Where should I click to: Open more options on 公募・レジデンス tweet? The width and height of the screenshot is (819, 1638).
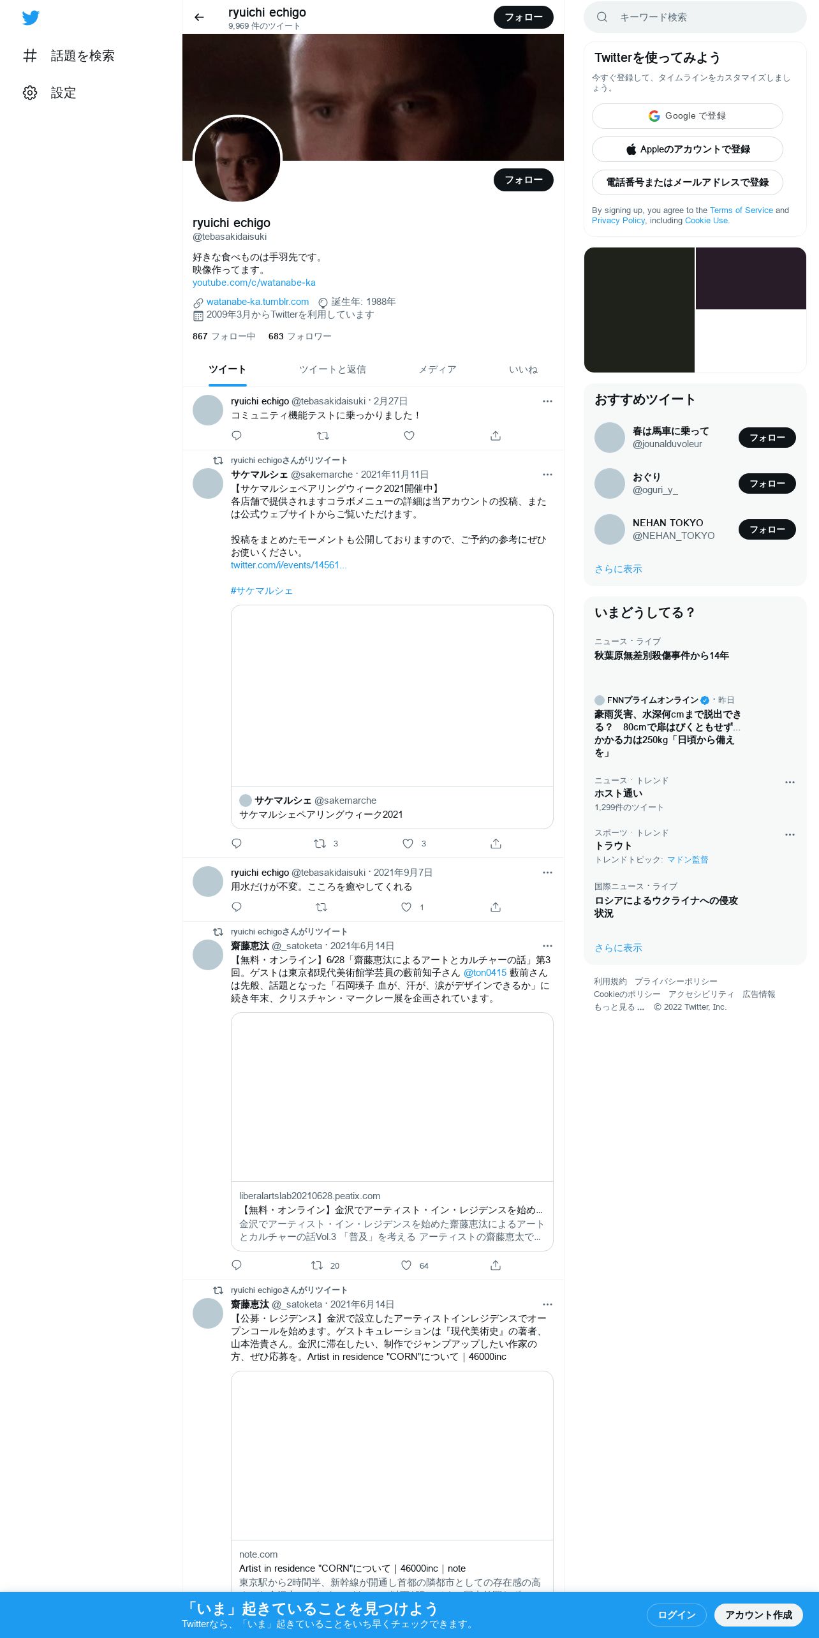[547, 1304]
